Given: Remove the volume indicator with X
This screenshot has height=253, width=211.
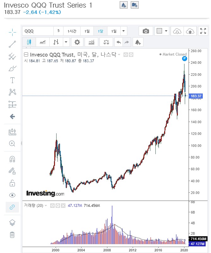Looking at the screenshot, I should click(x=63, y=206).
